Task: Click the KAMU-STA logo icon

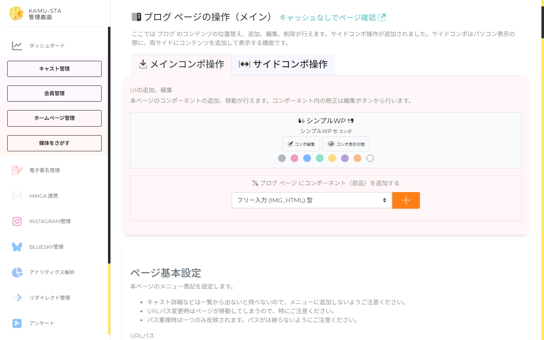Action: coord(16,14)
